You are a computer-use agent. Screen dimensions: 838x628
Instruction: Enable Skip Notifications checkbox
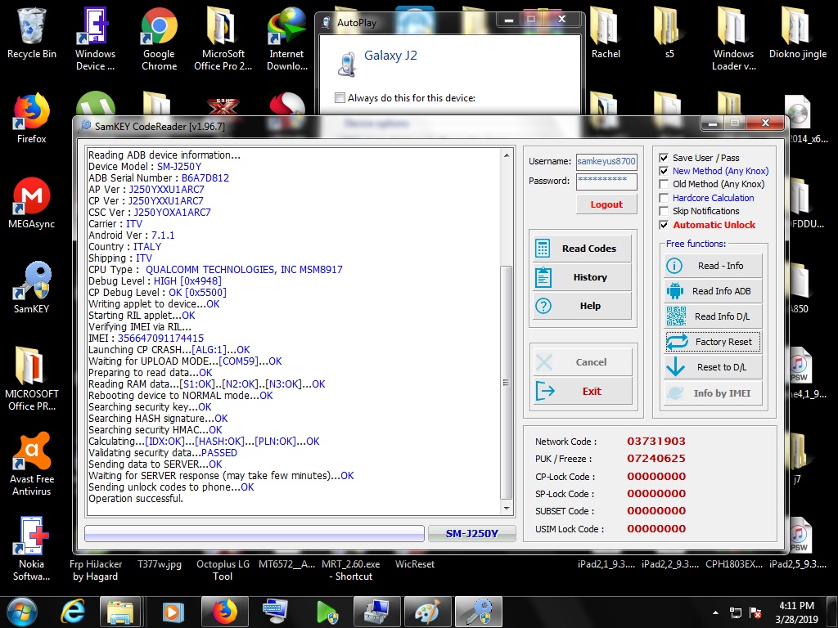[664, 211]
